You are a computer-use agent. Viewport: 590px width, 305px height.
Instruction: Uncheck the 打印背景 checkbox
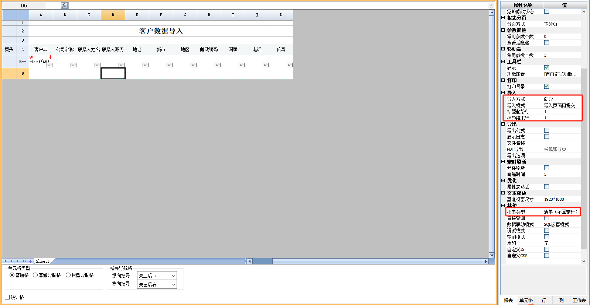point(546,87)
